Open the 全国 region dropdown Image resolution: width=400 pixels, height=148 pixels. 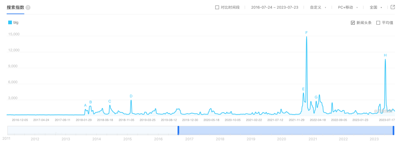[x=376, y=7]
